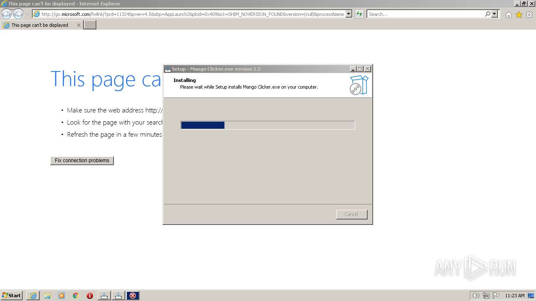Minimize the Internet Explorer window
This screenshot has width=536, height=301.
517,4
